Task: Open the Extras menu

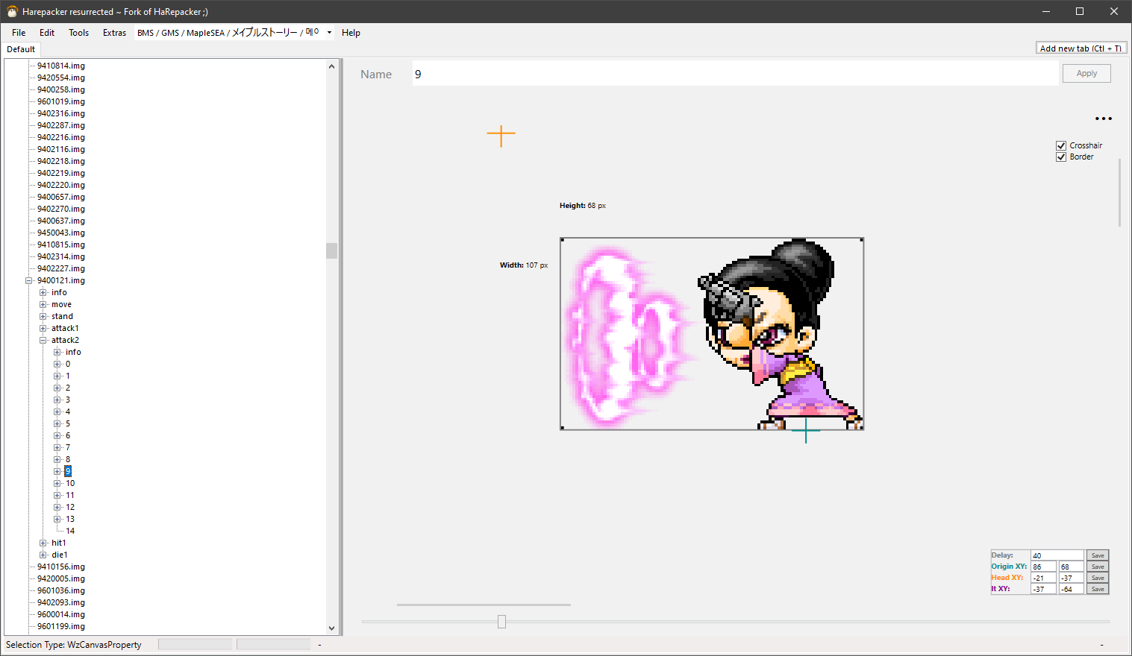Action: click(114, 33)
